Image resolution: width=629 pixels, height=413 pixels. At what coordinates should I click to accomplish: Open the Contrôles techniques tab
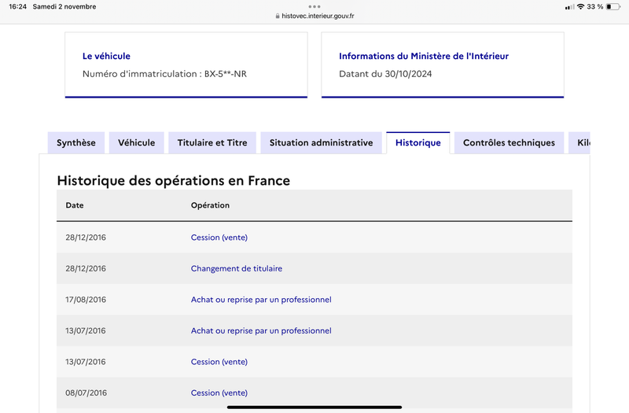509,143
